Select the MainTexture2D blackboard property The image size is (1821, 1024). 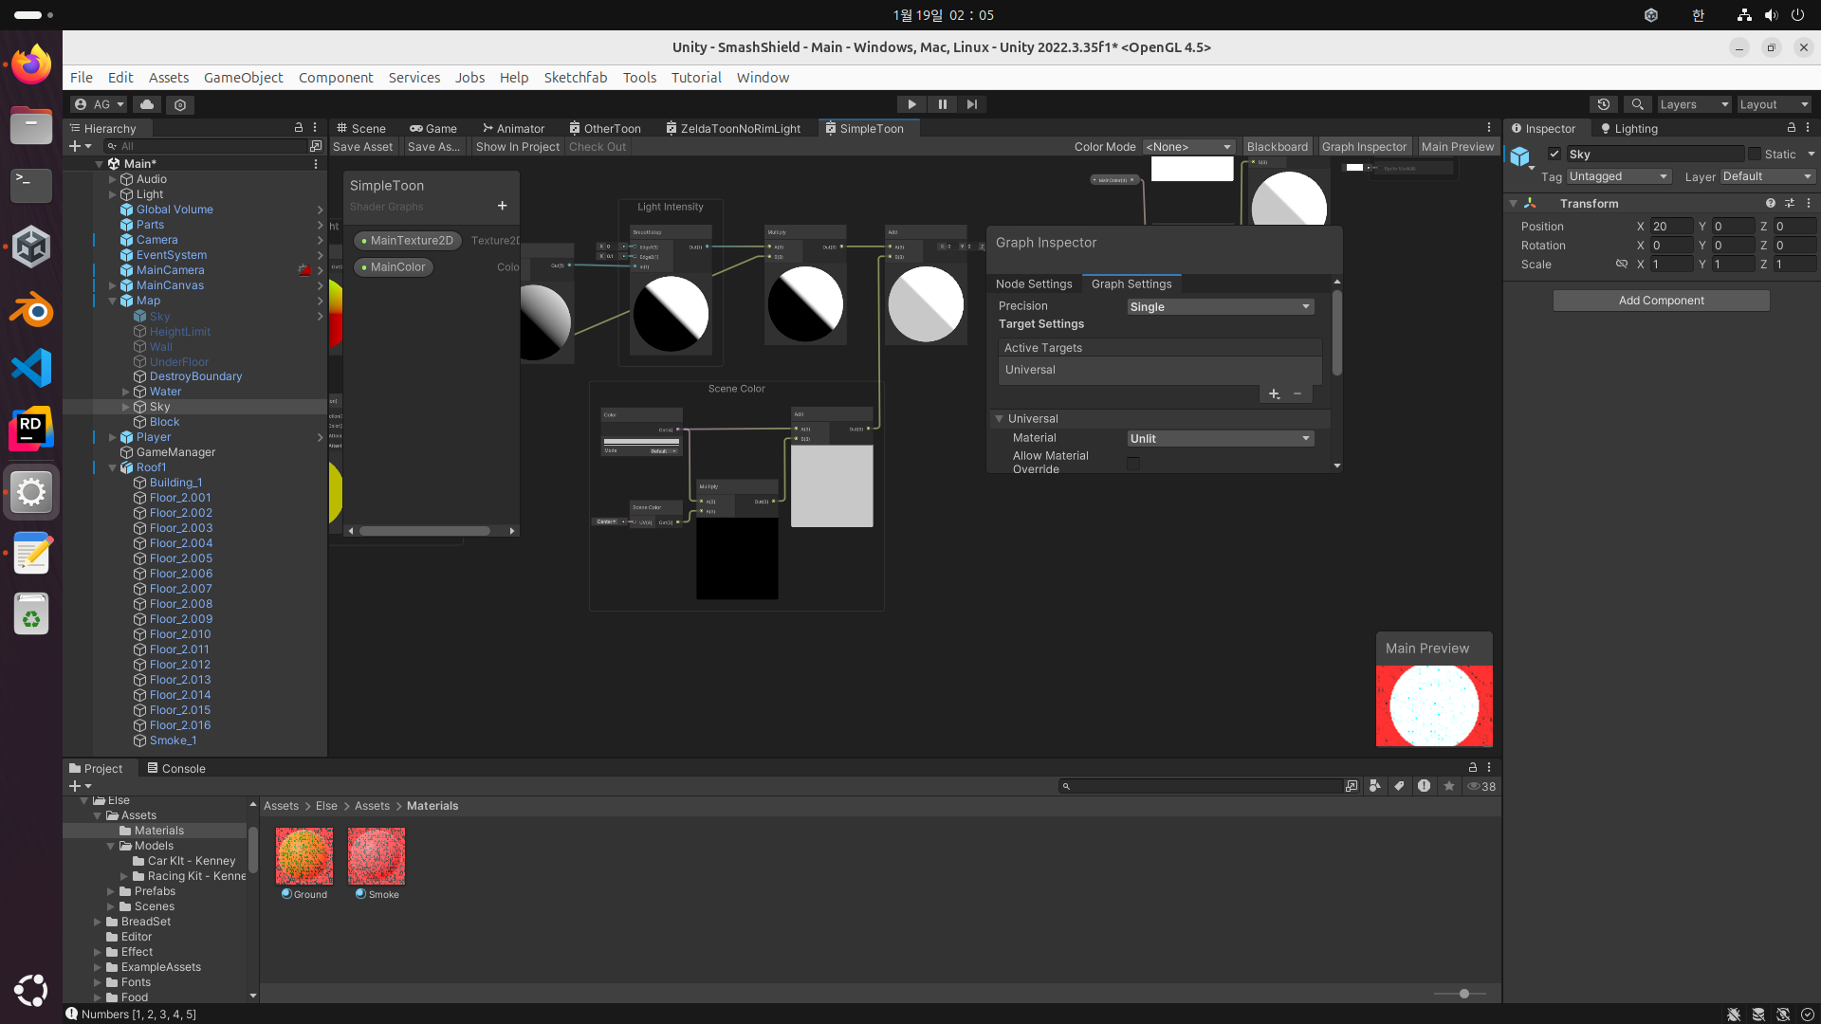pyautogui.click(x=408, y=241)
